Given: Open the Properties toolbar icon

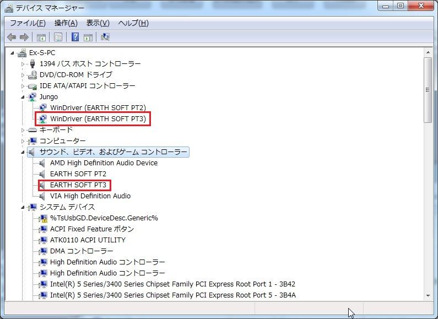Looking at the screenshot, I should point(58,37).
